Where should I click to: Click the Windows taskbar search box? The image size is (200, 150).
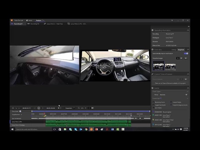pyautogui.click(x=33, y=129)
